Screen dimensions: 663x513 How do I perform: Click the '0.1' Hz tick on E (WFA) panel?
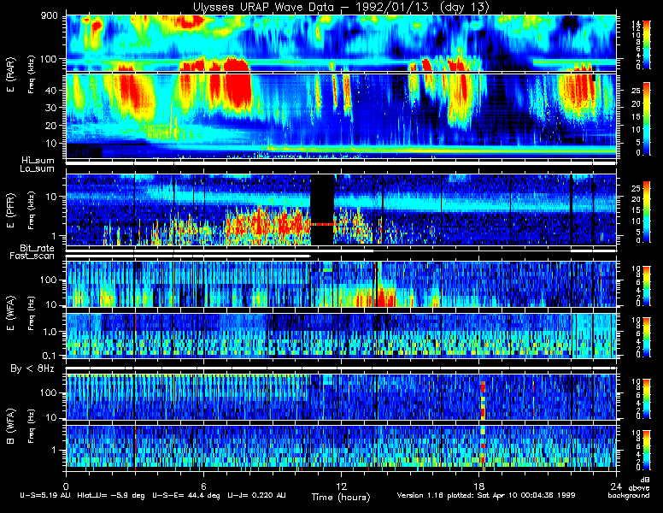49,356
